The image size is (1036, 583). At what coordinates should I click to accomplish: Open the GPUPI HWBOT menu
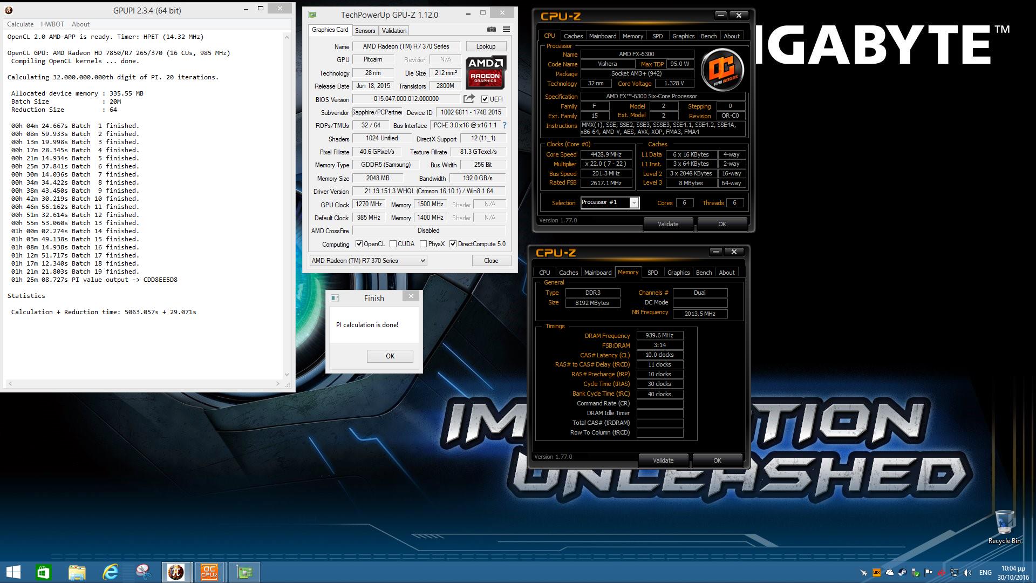point(52,24)
